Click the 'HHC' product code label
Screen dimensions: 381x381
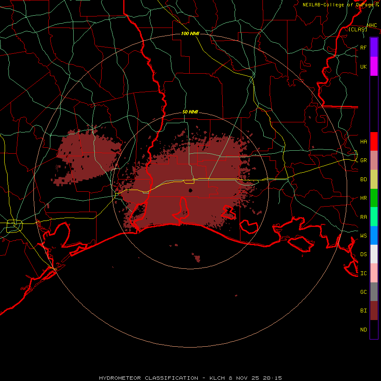372,25
